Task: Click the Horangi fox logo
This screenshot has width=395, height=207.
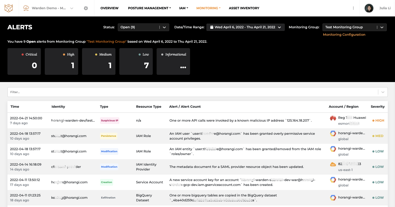Action: coord(9,8)
